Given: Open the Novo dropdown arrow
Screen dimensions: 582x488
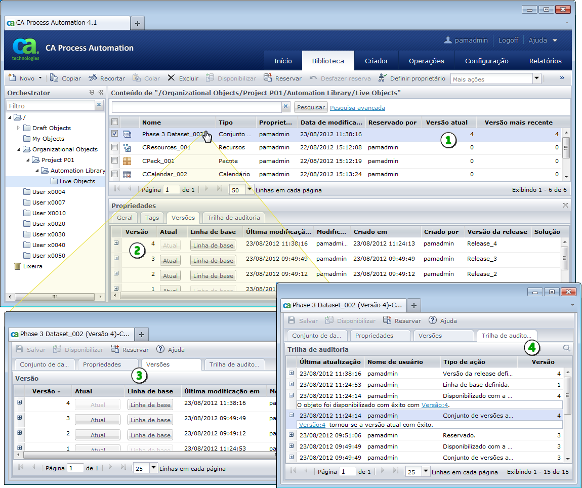Looking at the screenshot, I should [x=40, y=79].
